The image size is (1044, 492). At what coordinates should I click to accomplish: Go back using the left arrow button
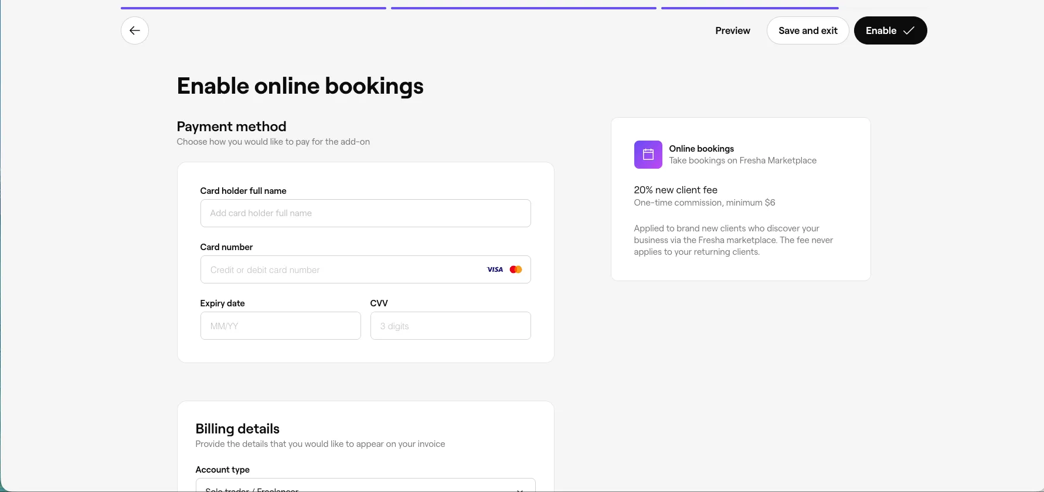135,30
